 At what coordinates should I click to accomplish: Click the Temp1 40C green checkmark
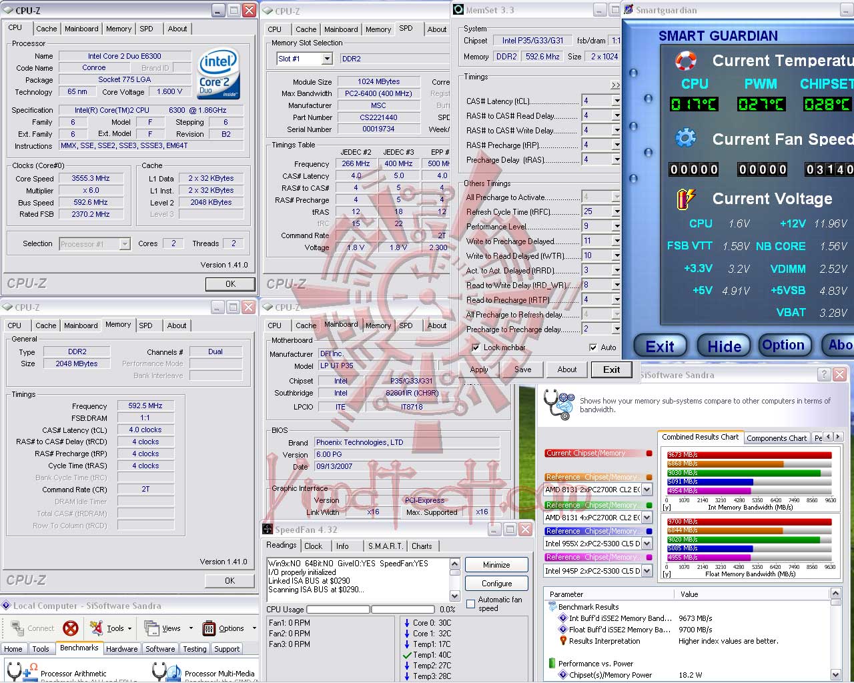click(407, 655)
